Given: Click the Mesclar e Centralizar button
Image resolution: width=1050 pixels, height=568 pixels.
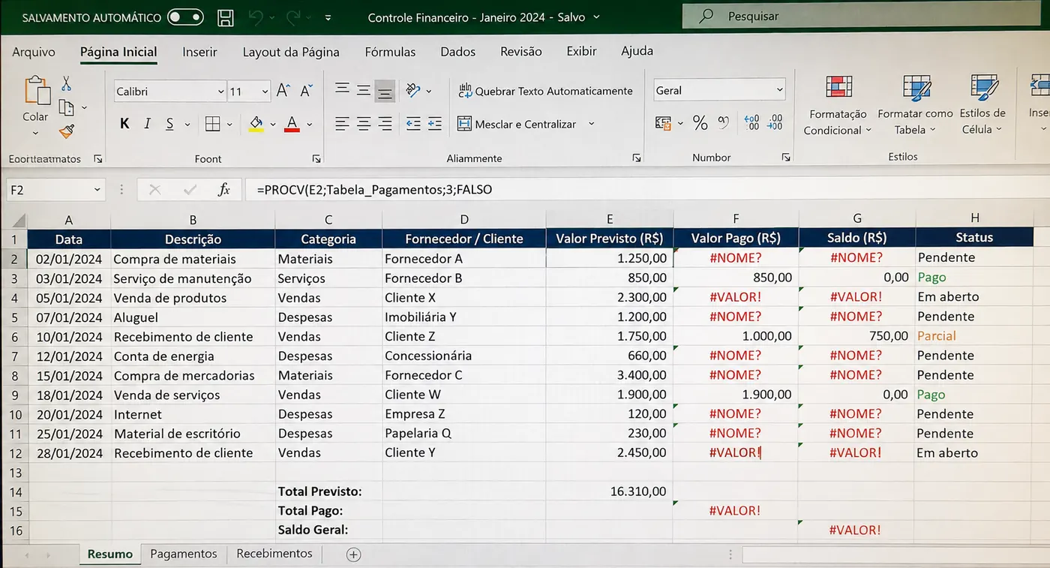Looking at the screenshot, I should pyautogui.click(x=517, y=124).
